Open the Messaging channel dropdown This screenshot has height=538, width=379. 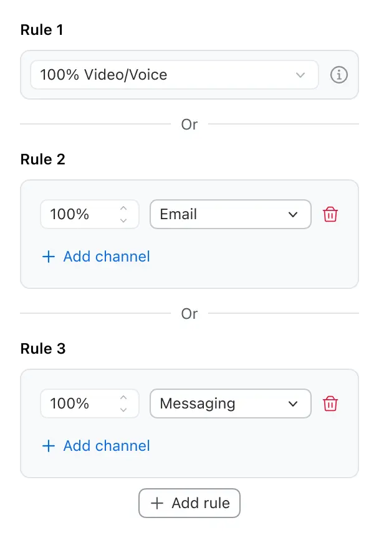[x=230, y=404]
